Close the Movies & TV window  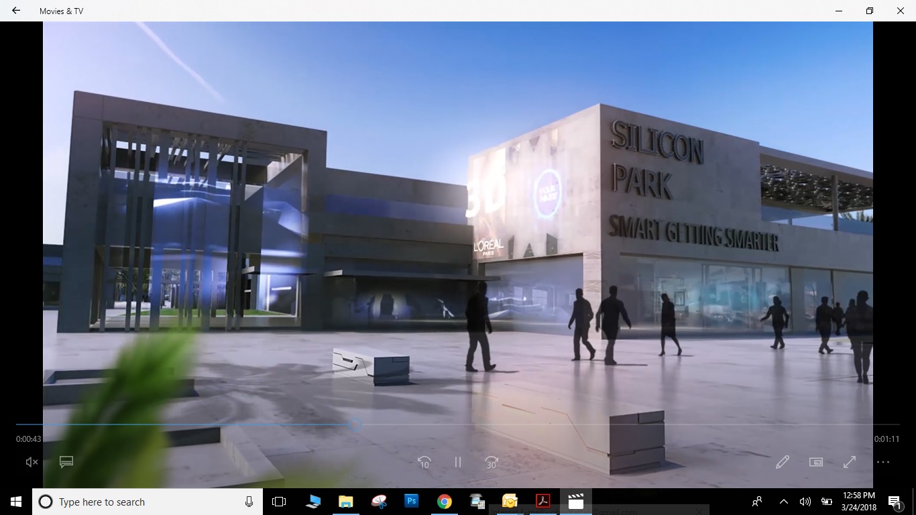point(901,11)
